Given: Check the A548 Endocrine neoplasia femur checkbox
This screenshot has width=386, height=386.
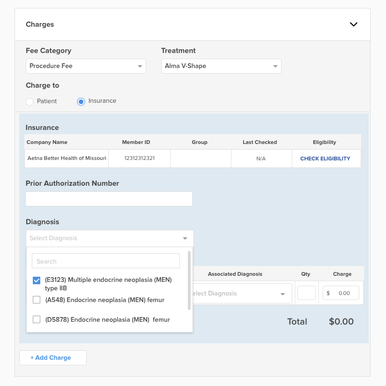Looking at the screenshot, I should click(37, 300).
